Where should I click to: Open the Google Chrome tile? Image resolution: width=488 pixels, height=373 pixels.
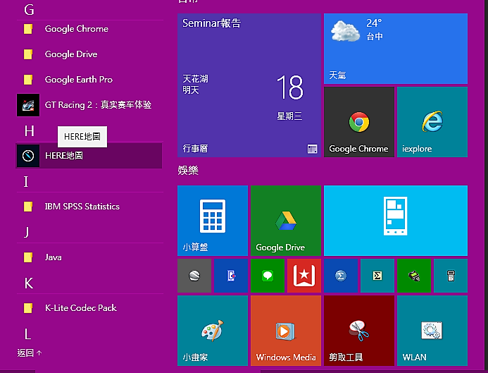coord(359,122)
